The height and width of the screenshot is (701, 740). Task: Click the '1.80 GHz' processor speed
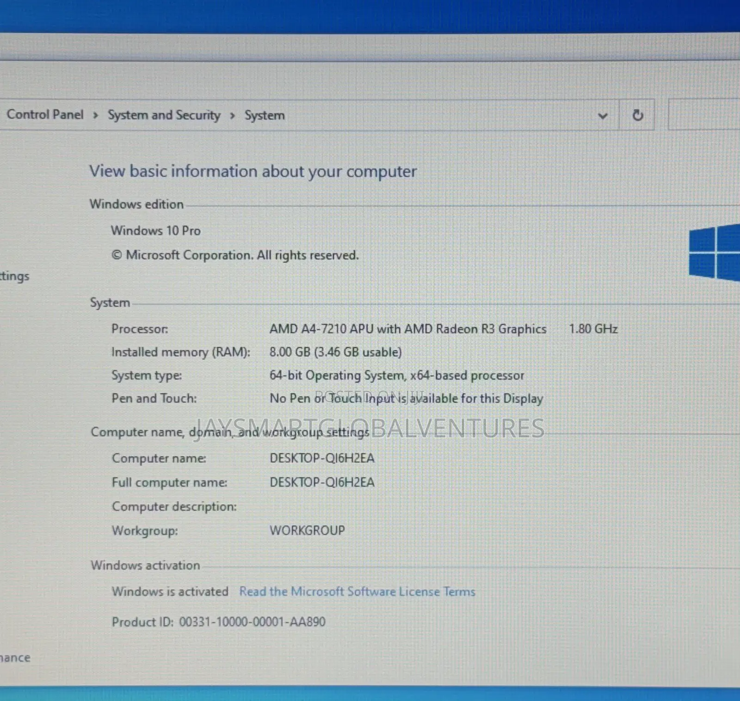coord(593,329)
